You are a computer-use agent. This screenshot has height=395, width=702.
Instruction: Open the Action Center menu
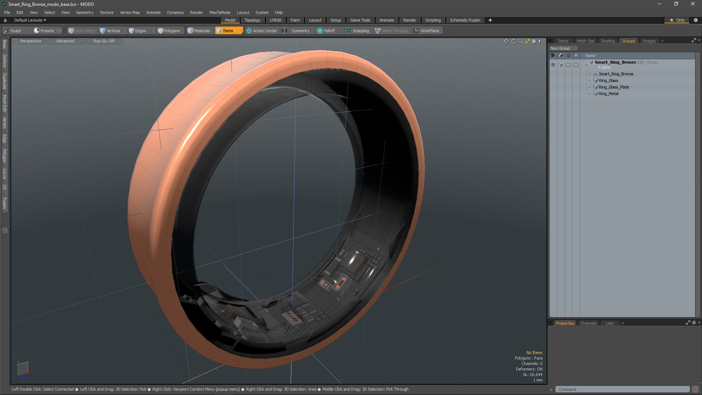[262, 31]
